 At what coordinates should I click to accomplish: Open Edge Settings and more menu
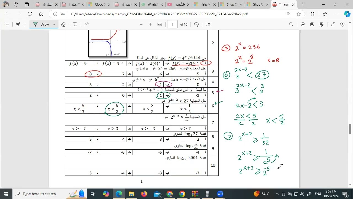(336, 14)
